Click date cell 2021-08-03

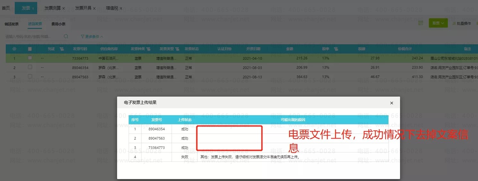[252, 68]
